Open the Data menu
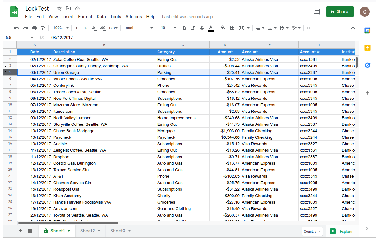Viewport: 379px width, 240px height. (101, 17)
